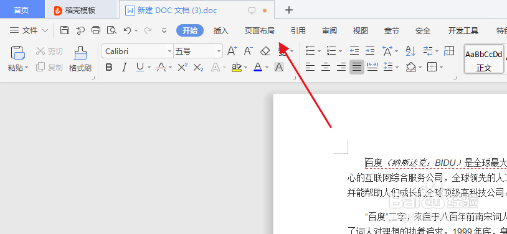Screen dimensions: 507x234
Task: Expand the Paste (粘贴) options arrow
Action: pyautogui.click(x=27, y=68)
